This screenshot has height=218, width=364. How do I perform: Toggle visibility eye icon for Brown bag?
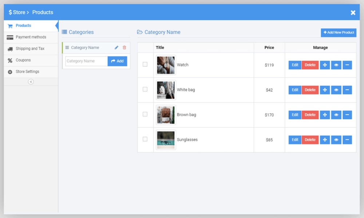point(336,115)
